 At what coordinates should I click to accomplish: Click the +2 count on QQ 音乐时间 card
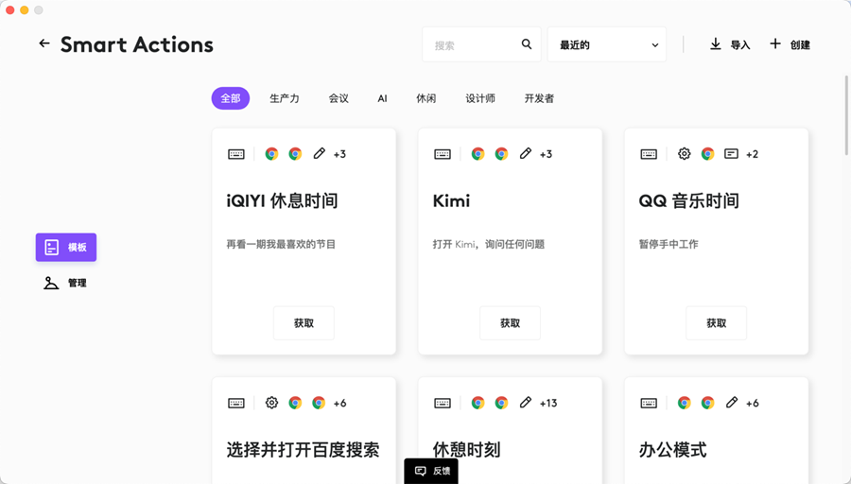coord(753,154)
